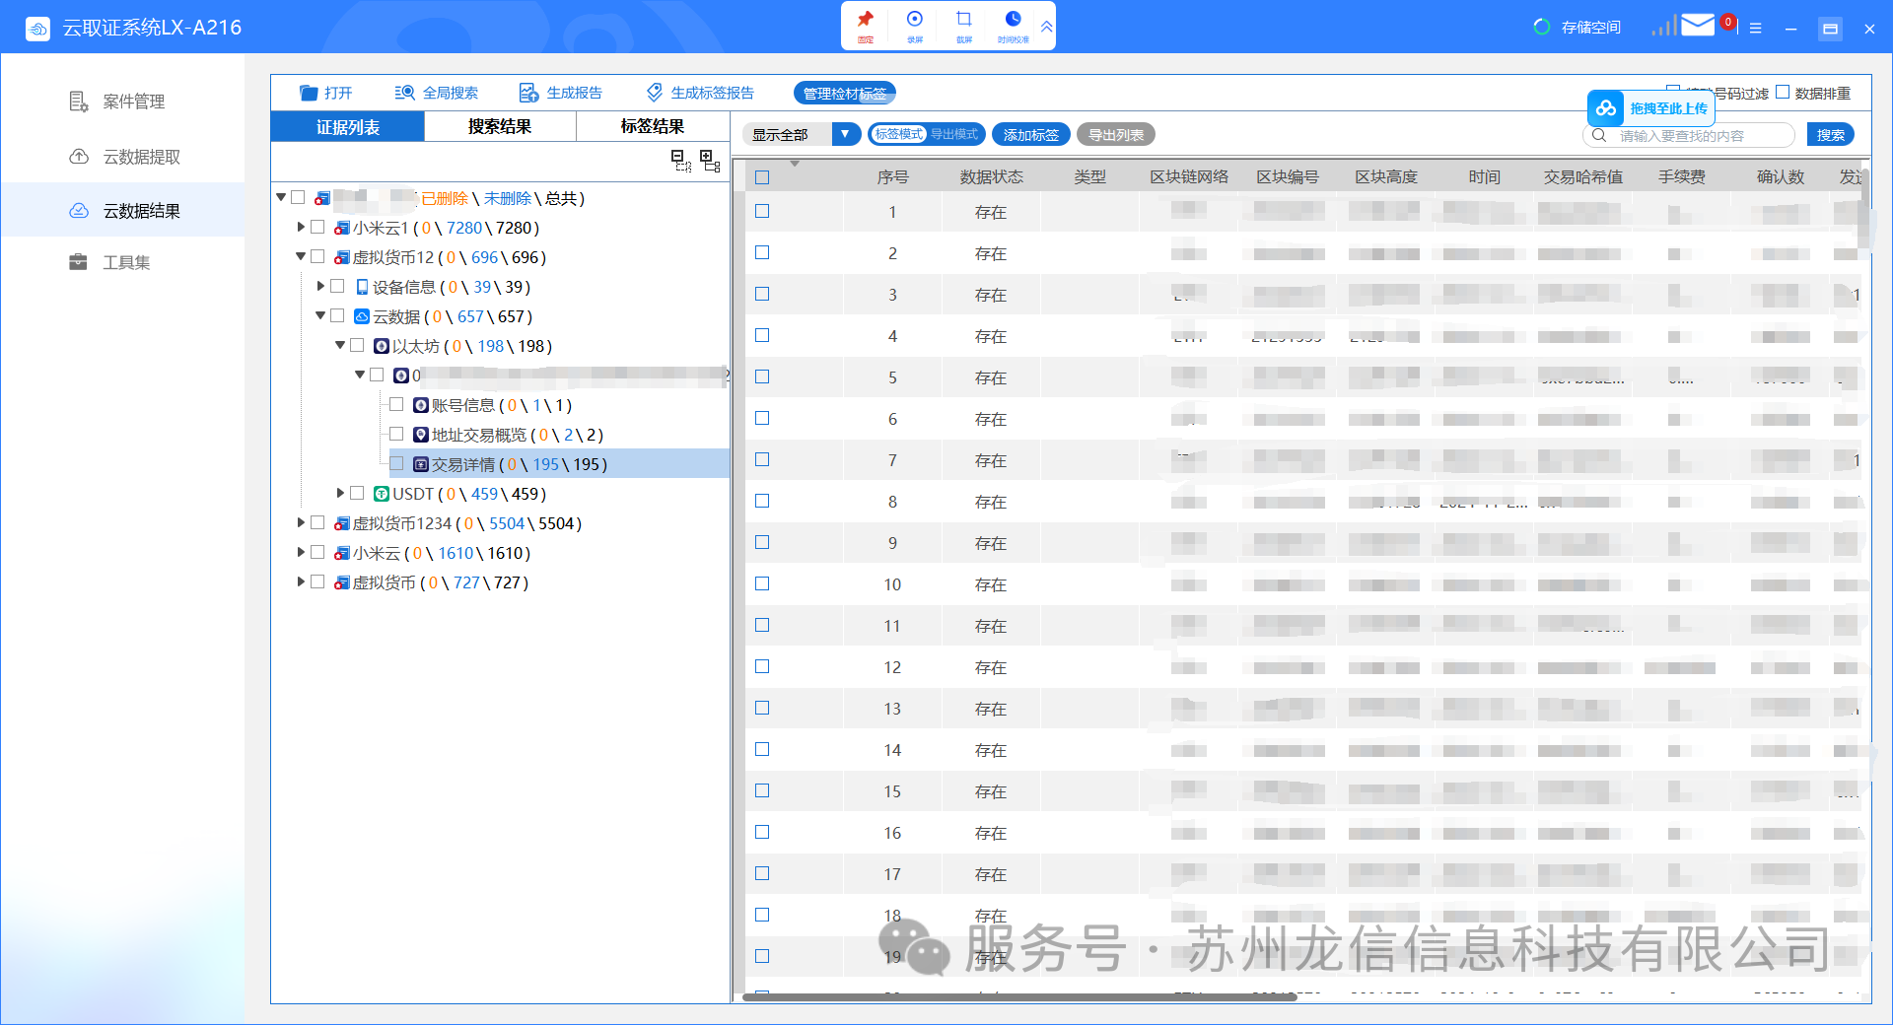Image resolution: width=1893 pixels, height=1025 pixels.
Task: Check the 数据排重 checkbox
Action: click(1783, 93)
